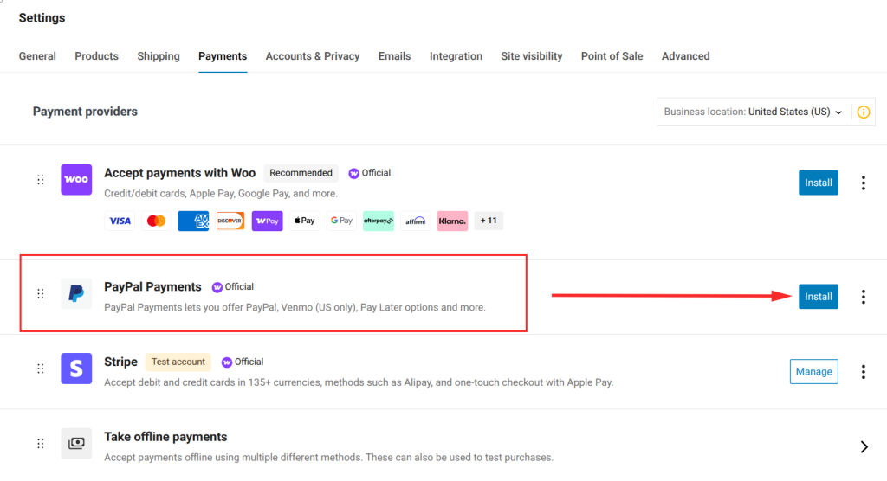Click drag handle on Stripe row

[x=40, y=369]
